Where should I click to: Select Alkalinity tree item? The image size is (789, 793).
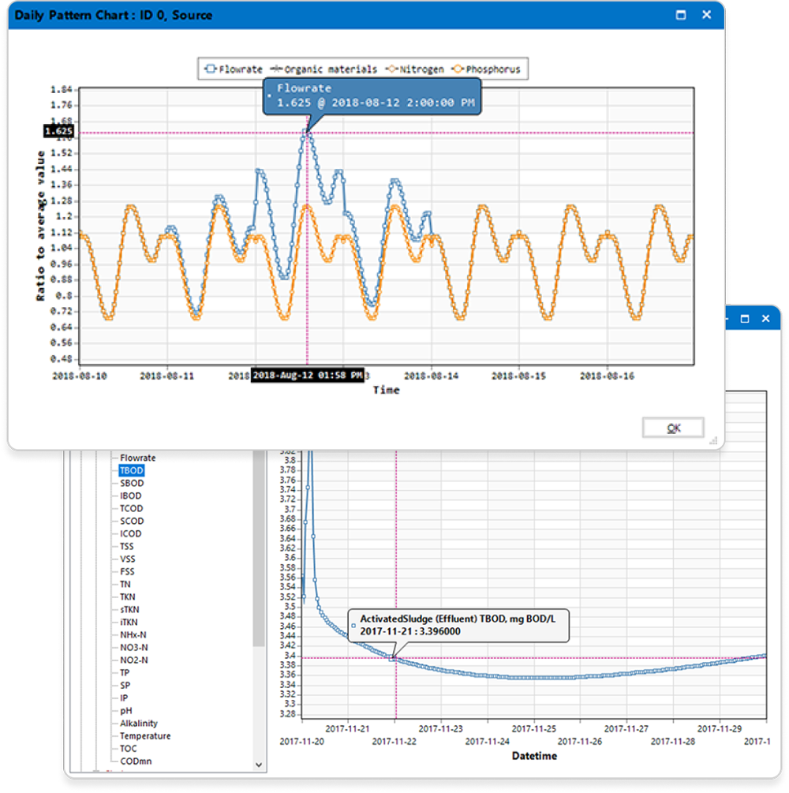pos(139,723)
